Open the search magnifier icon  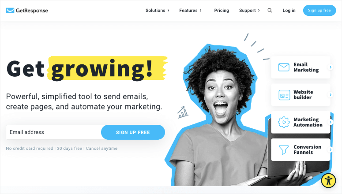pyautogui.click(x=270, y=11)
